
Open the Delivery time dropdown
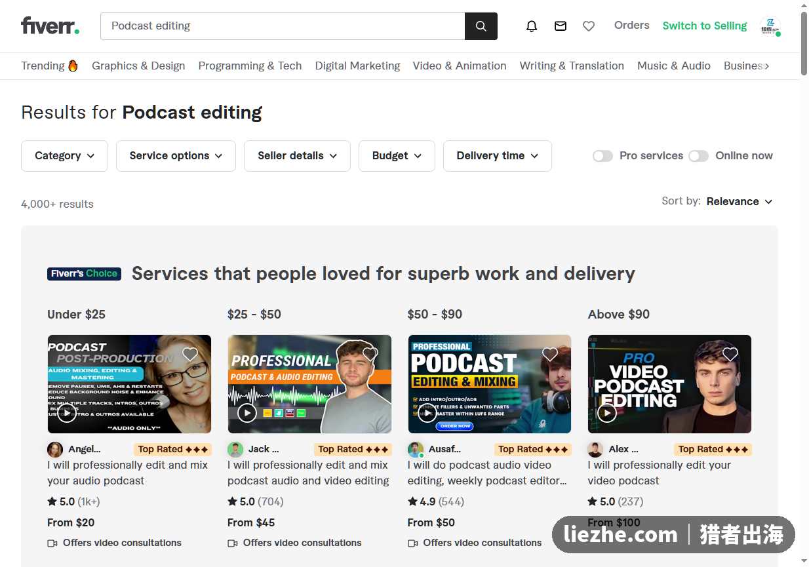[498, 156]
